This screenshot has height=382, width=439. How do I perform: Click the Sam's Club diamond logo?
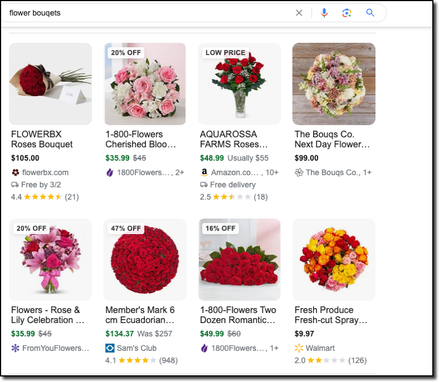tap(110, 348)
